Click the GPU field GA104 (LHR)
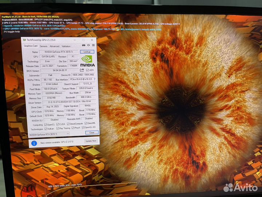This screenshot has height=197, width=262. click(x=48, y=57)
